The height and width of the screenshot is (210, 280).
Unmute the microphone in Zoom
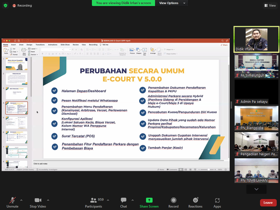13,203
